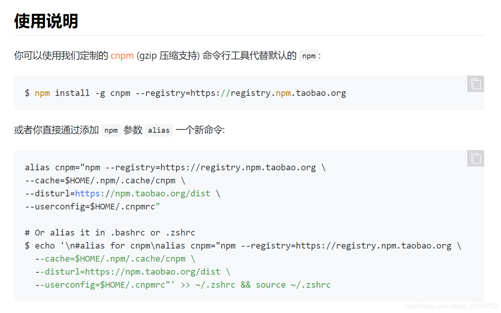
Task: Click the "$ echo '\n#alias for cnpm" line
Action: click(243, 246)
